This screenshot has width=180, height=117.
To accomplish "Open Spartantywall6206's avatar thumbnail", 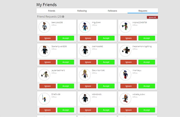I will pyautogui.click(x=44, y=51).
